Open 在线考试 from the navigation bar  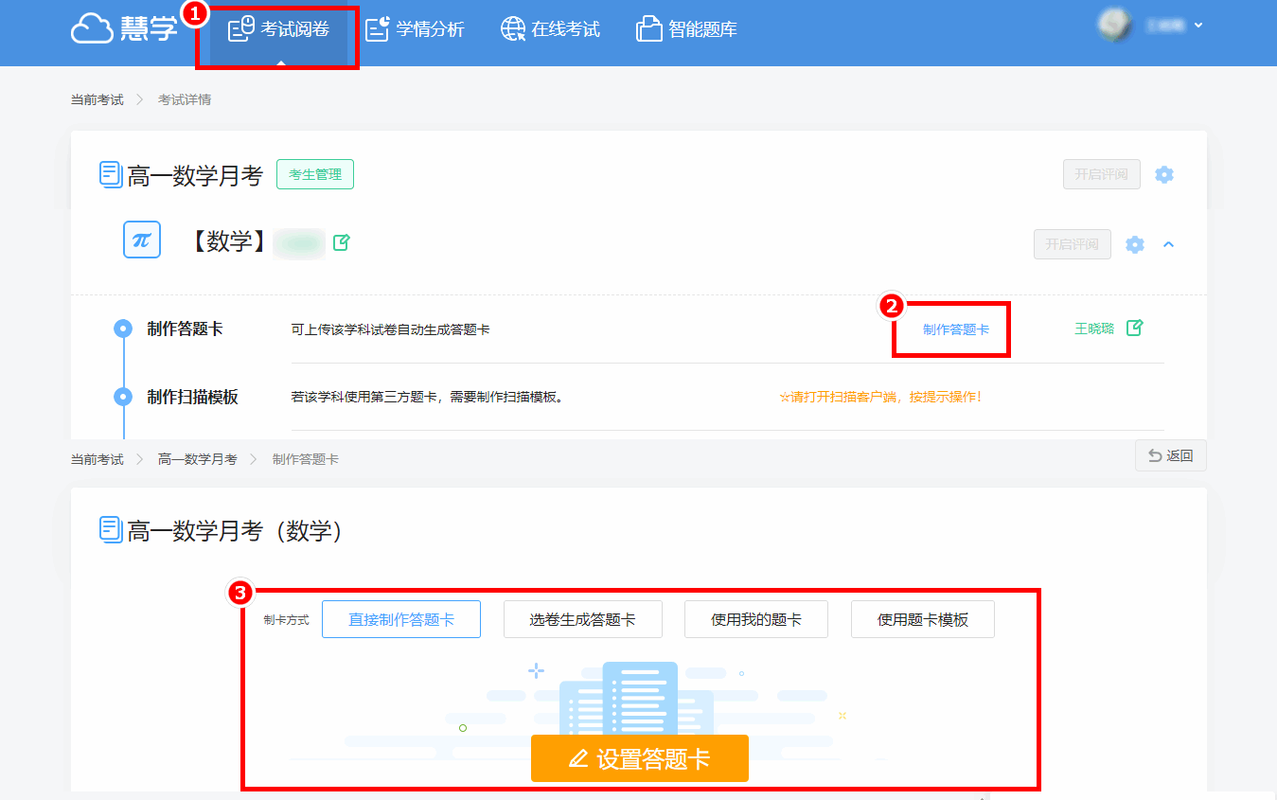(x=550, y=29)
